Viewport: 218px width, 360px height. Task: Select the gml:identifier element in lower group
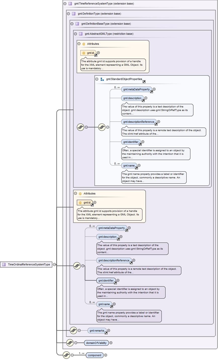point(106,281)
